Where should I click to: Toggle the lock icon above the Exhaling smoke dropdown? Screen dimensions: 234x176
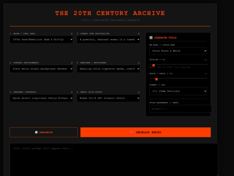coord(139,63)
